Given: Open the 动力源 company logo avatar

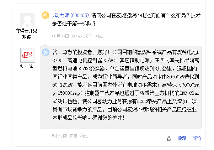Looking at the screenshot, I should pos(27,55).
